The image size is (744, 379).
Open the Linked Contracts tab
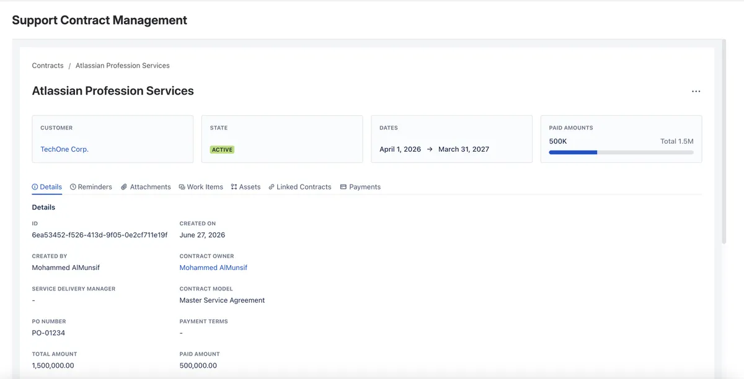click(300, 187)
